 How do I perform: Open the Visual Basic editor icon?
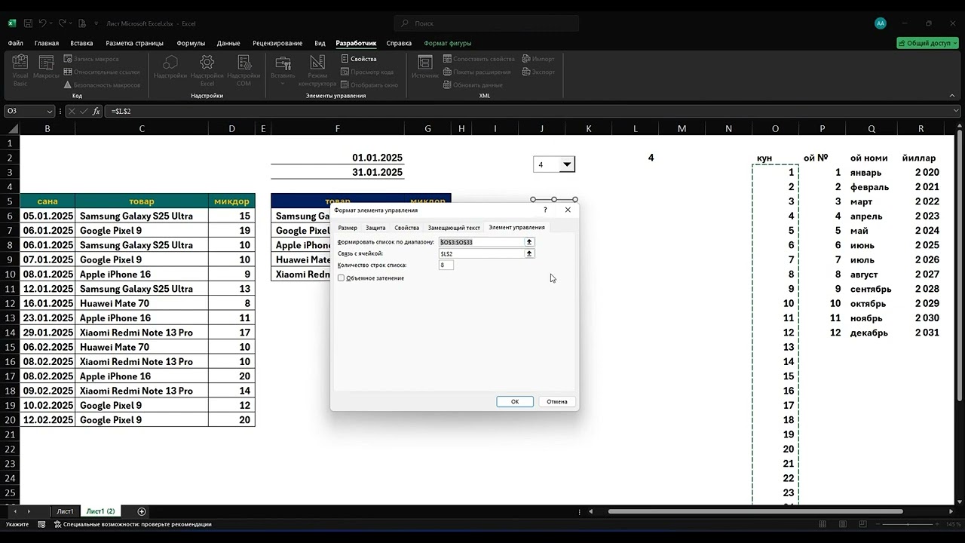click(x=20, y=70)
